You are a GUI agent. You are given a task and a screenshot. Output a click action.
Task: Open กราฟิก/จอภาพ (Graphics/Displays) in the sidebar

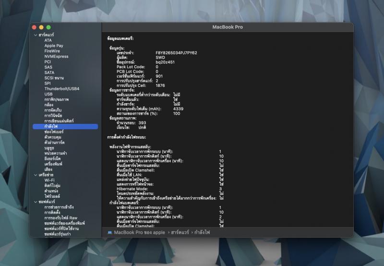(57, 99)
